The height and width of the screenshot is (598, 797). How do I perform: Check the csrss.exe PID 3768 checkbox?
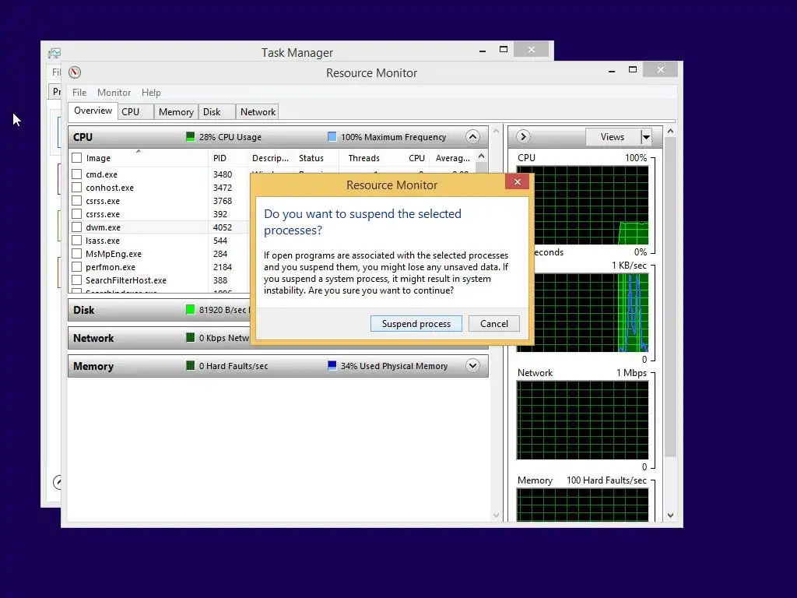tap(77, 201)
